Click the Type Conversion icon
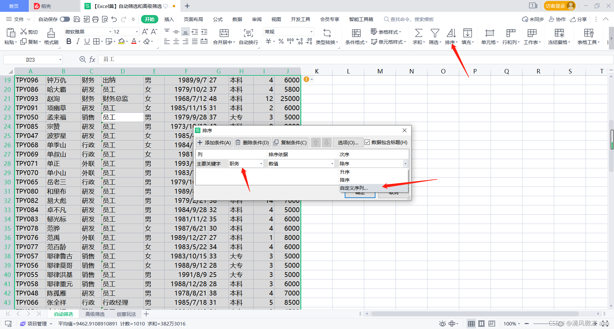The width and height of the screenshot is (614, 329). coord(327,33)
